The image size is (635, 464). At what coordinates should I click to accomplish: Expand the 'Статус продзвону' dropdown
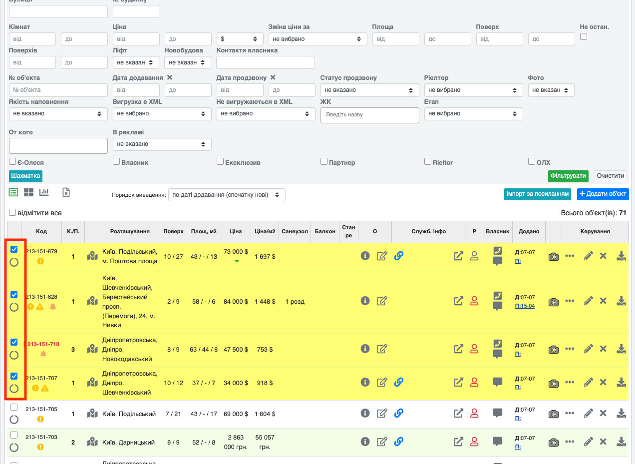click(369, 90)
